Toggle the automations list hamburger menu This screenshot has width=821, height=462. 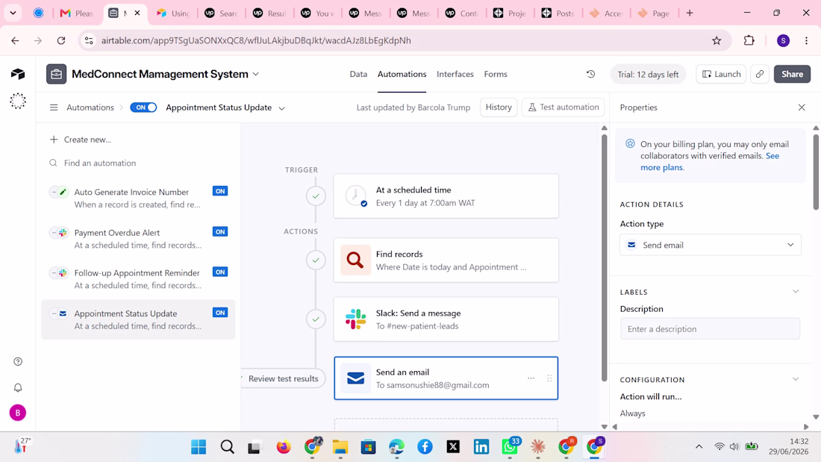(54, 107)
